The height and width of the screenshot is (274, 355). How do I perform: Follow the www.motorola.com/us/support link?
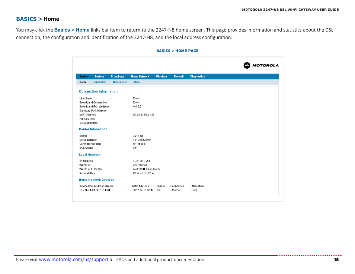(x=74, y=260)
